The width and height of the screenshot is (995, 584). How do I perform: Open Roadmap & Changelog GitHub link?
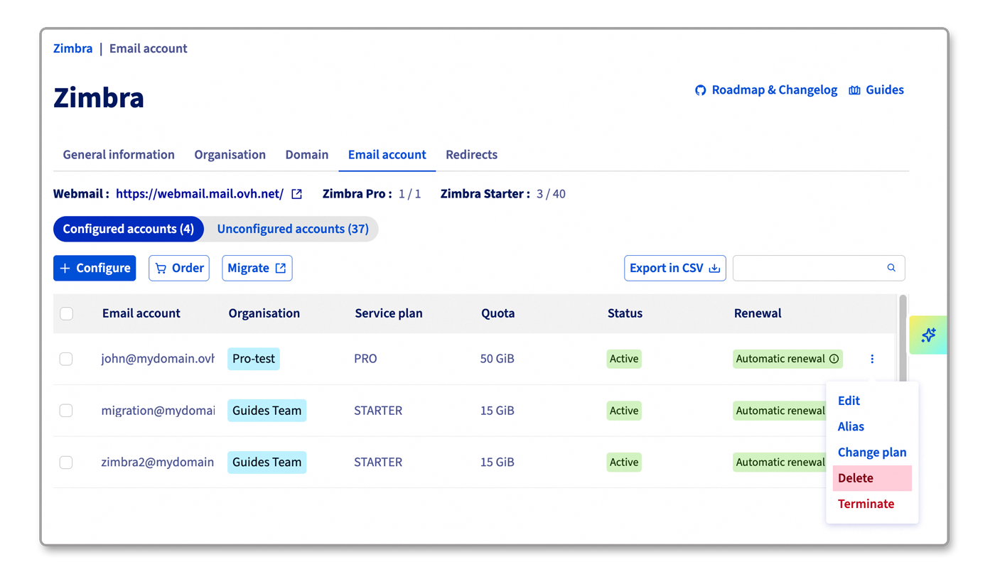tap(766, 90)
